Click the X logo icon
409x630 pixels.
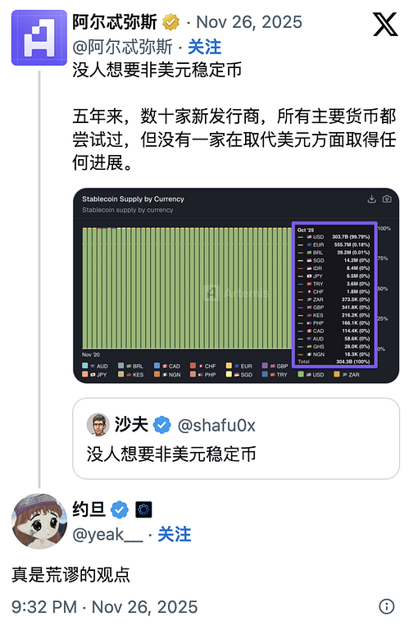tap(385, 24)
